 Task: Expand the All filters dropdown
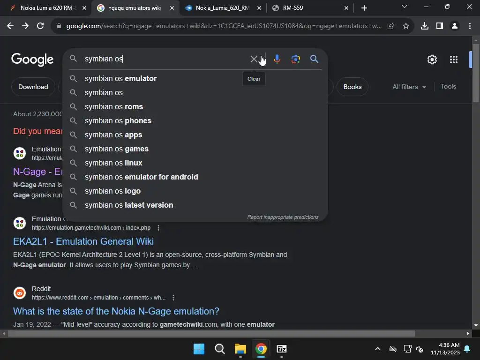coord(409,87)
